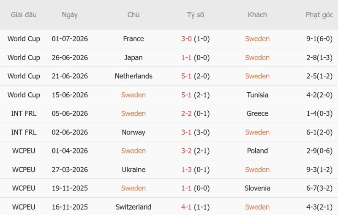The width and height of the screenshot is (338, 215).
Task: Open the France team link
Action: click(134, 39)
